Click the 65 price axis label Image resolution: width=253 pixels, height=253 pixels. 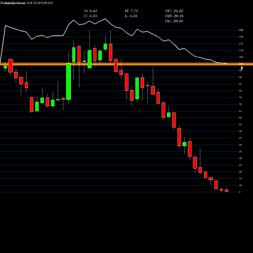(240, 111)
